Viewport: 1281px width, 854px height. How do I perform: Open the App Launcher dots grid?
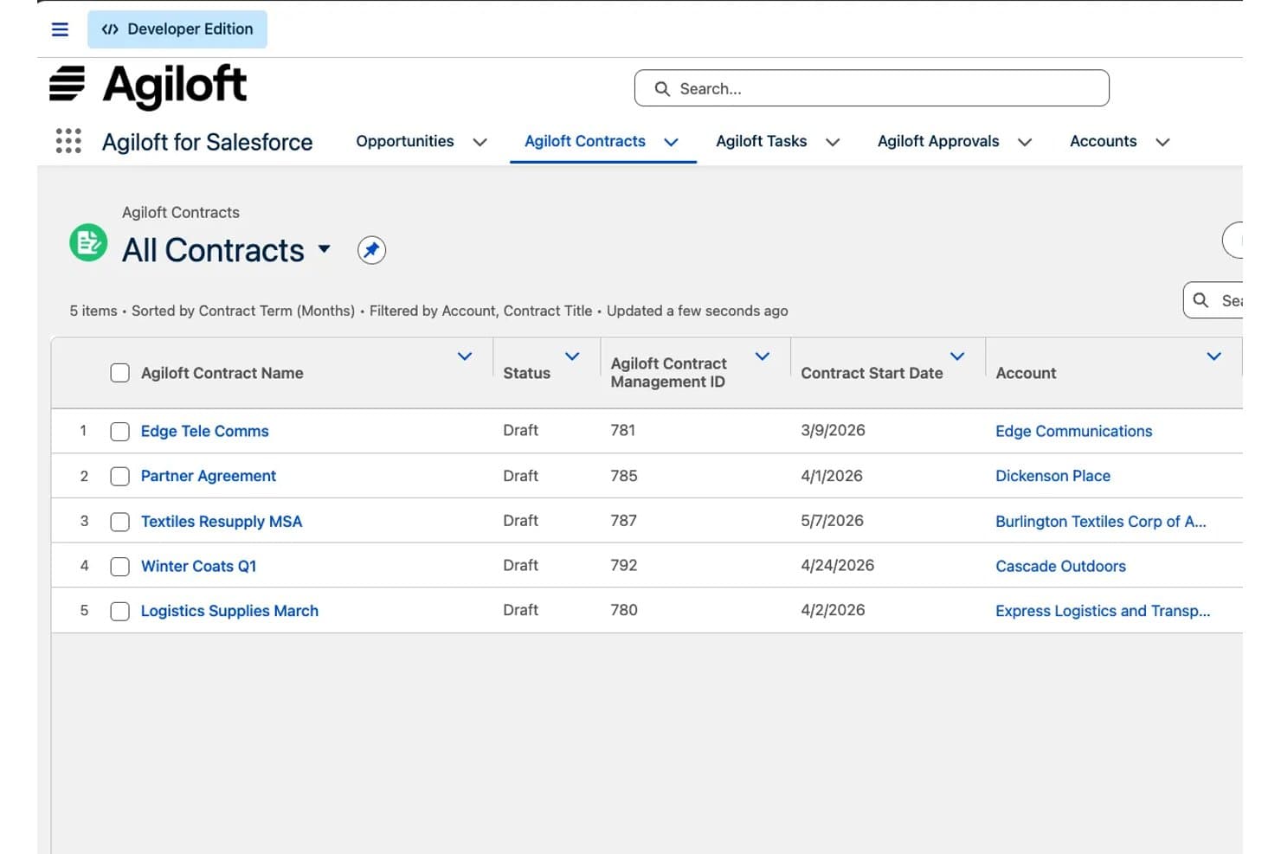point(68,141)
